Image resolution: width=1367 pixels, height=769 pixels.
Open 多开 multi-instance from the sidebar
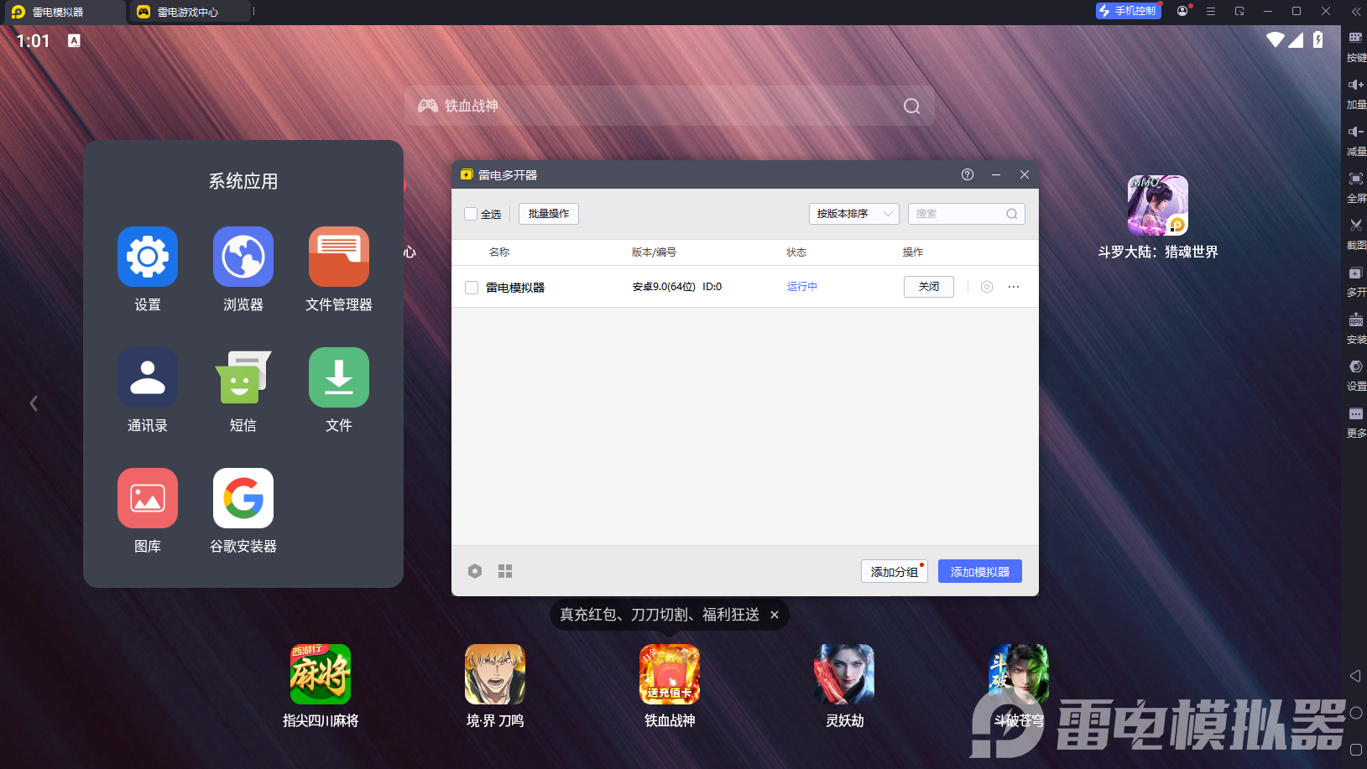pyautogui.click(x=1355, y=273)
